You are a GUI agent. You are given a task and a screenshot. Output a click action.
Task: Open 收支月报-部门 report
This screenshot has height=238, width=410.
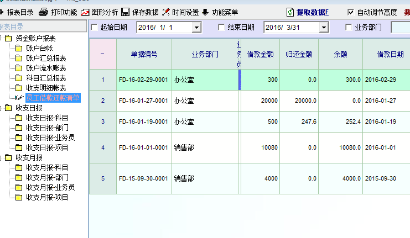pos(47,177)
